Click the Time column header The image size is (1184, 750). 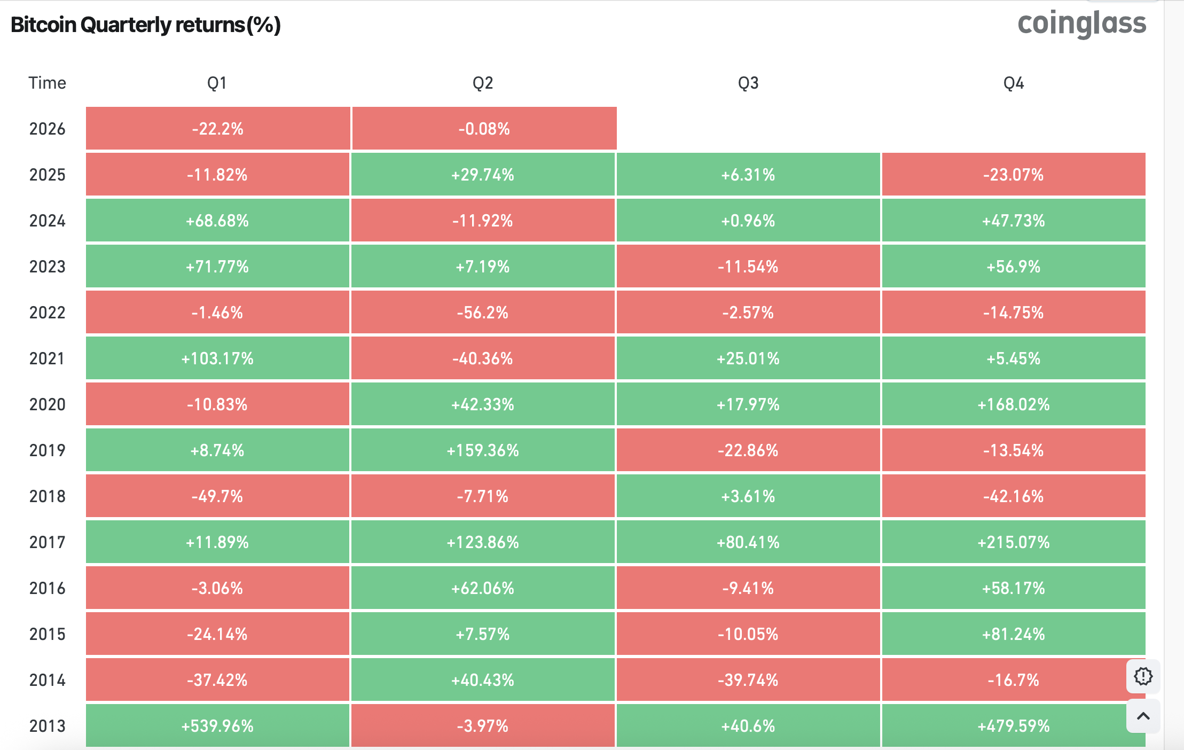click(x=47, y=83)
